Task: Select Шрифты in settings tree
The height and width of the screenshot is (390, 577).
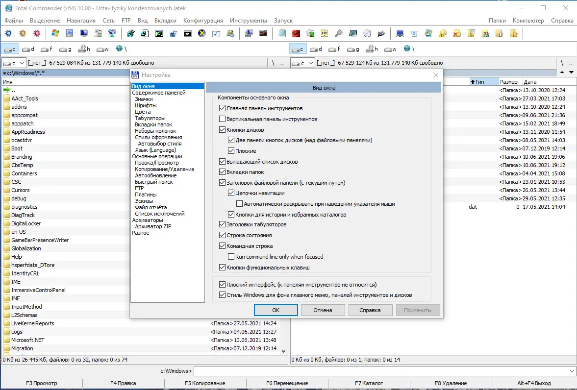Action: point(146,105)
